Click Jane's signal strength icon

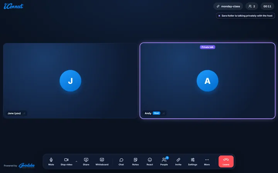coord(24,113)
